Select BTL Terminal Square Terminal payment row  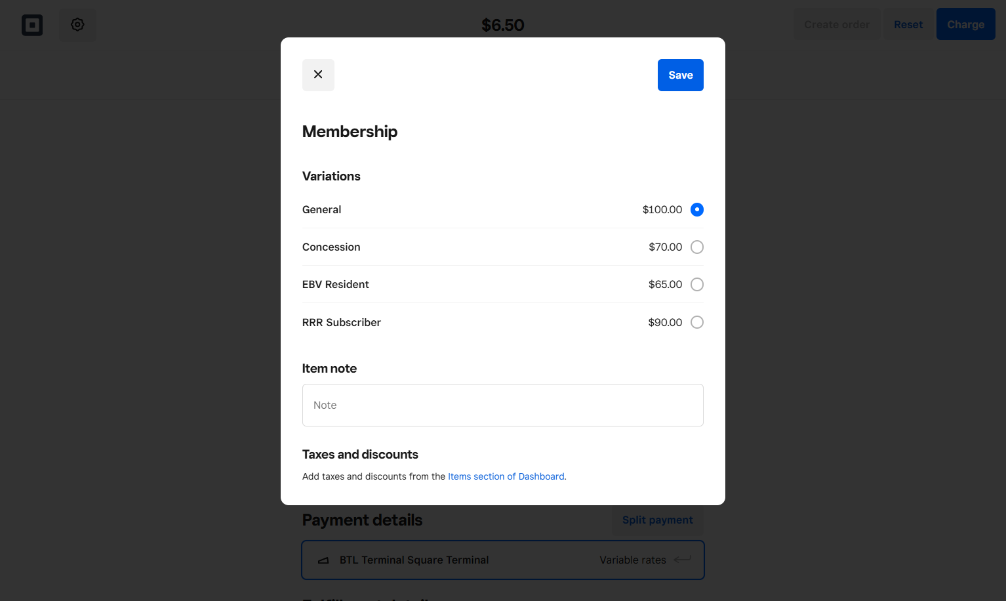click(x=503, y=560)
